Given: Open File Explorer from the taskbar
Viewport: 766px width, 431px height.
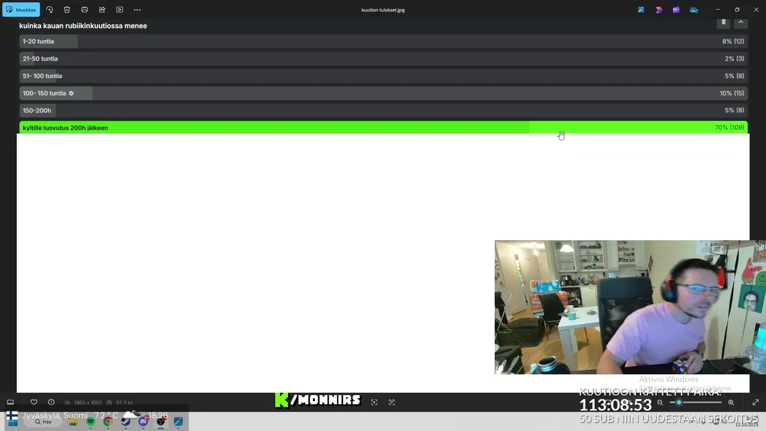Looking at the screenshot, I should click(73, 421).
